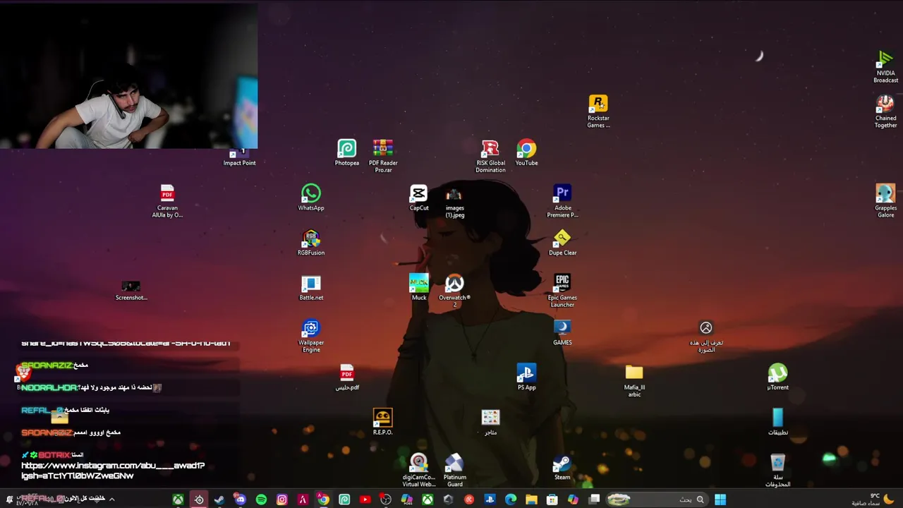Select the RISK Global Domination desktop icon
This screenshot has width=903, height=508.
[x=490, y=156]
